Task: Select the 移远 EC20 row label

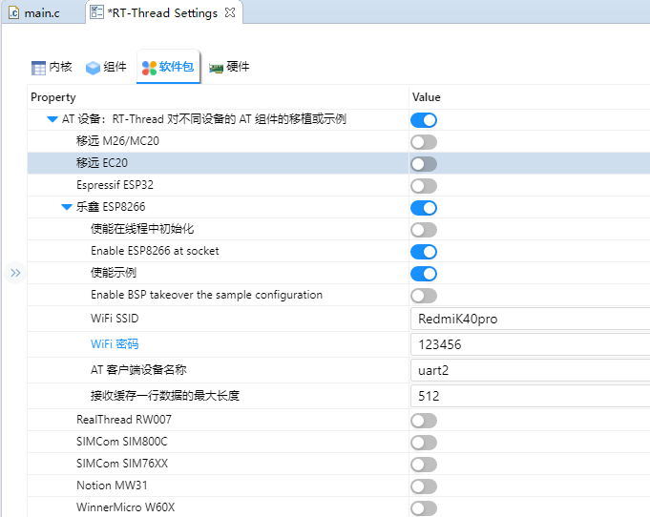Action: [102, 163]
